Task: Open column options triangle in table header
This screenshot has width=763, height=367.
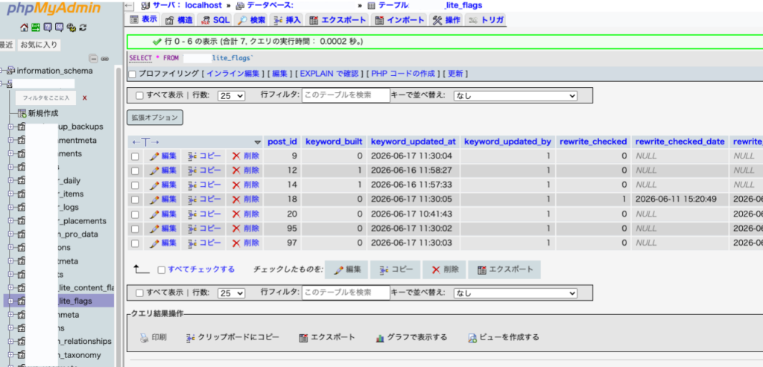Action: pyautogui.click(x=257, y=142)
